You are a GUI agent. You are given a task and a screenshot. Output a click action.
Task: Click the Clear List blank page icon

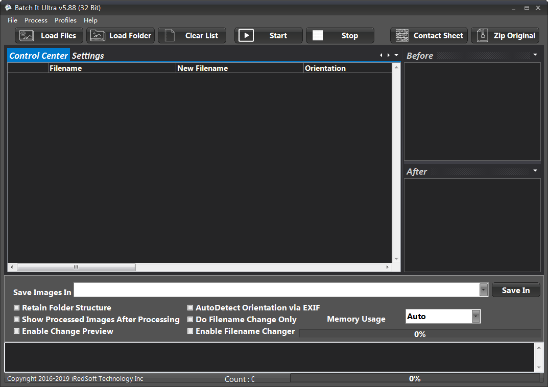point(170,36)
